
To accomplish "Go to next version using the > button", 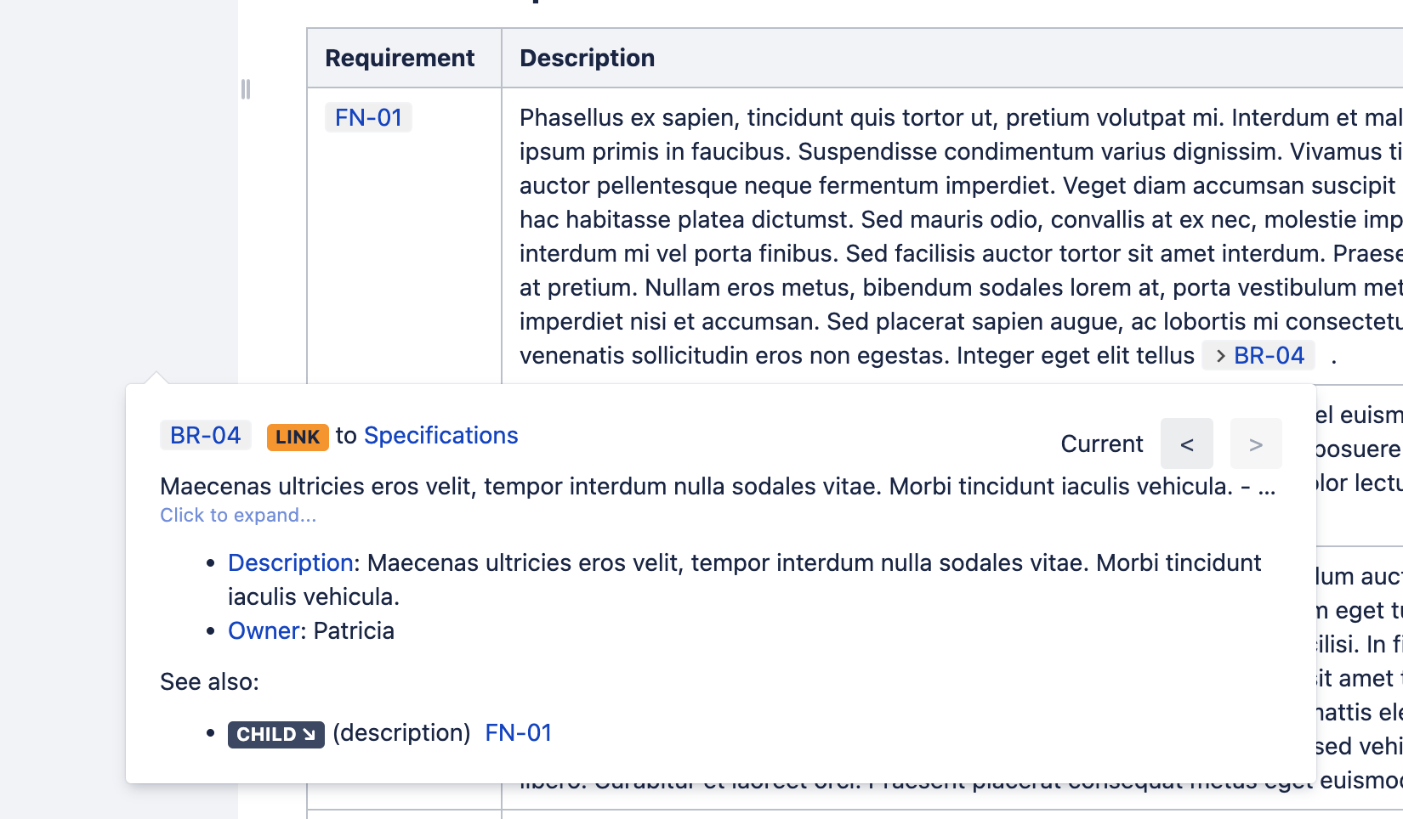I will (x=1255, y=444).
